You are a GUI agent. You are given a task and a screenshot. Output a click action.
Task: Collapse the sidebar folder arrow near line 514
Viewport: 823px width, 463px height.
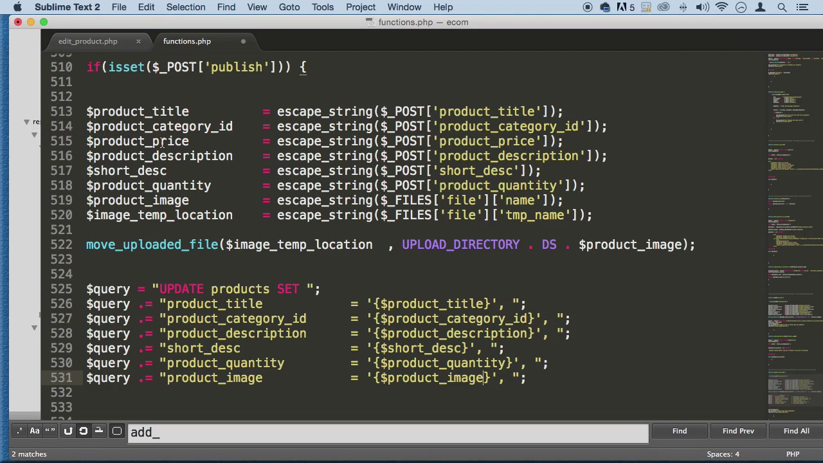click(x=34, y=135)
